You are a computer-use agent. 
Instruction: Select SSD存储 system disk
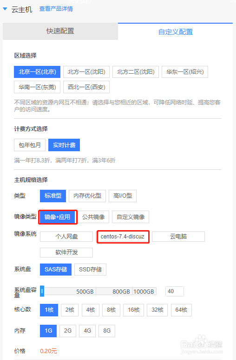pos(90,270)
